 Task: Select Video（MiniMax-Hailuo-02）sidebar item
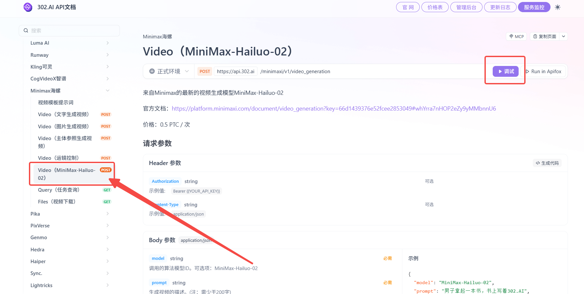[73, 174]
